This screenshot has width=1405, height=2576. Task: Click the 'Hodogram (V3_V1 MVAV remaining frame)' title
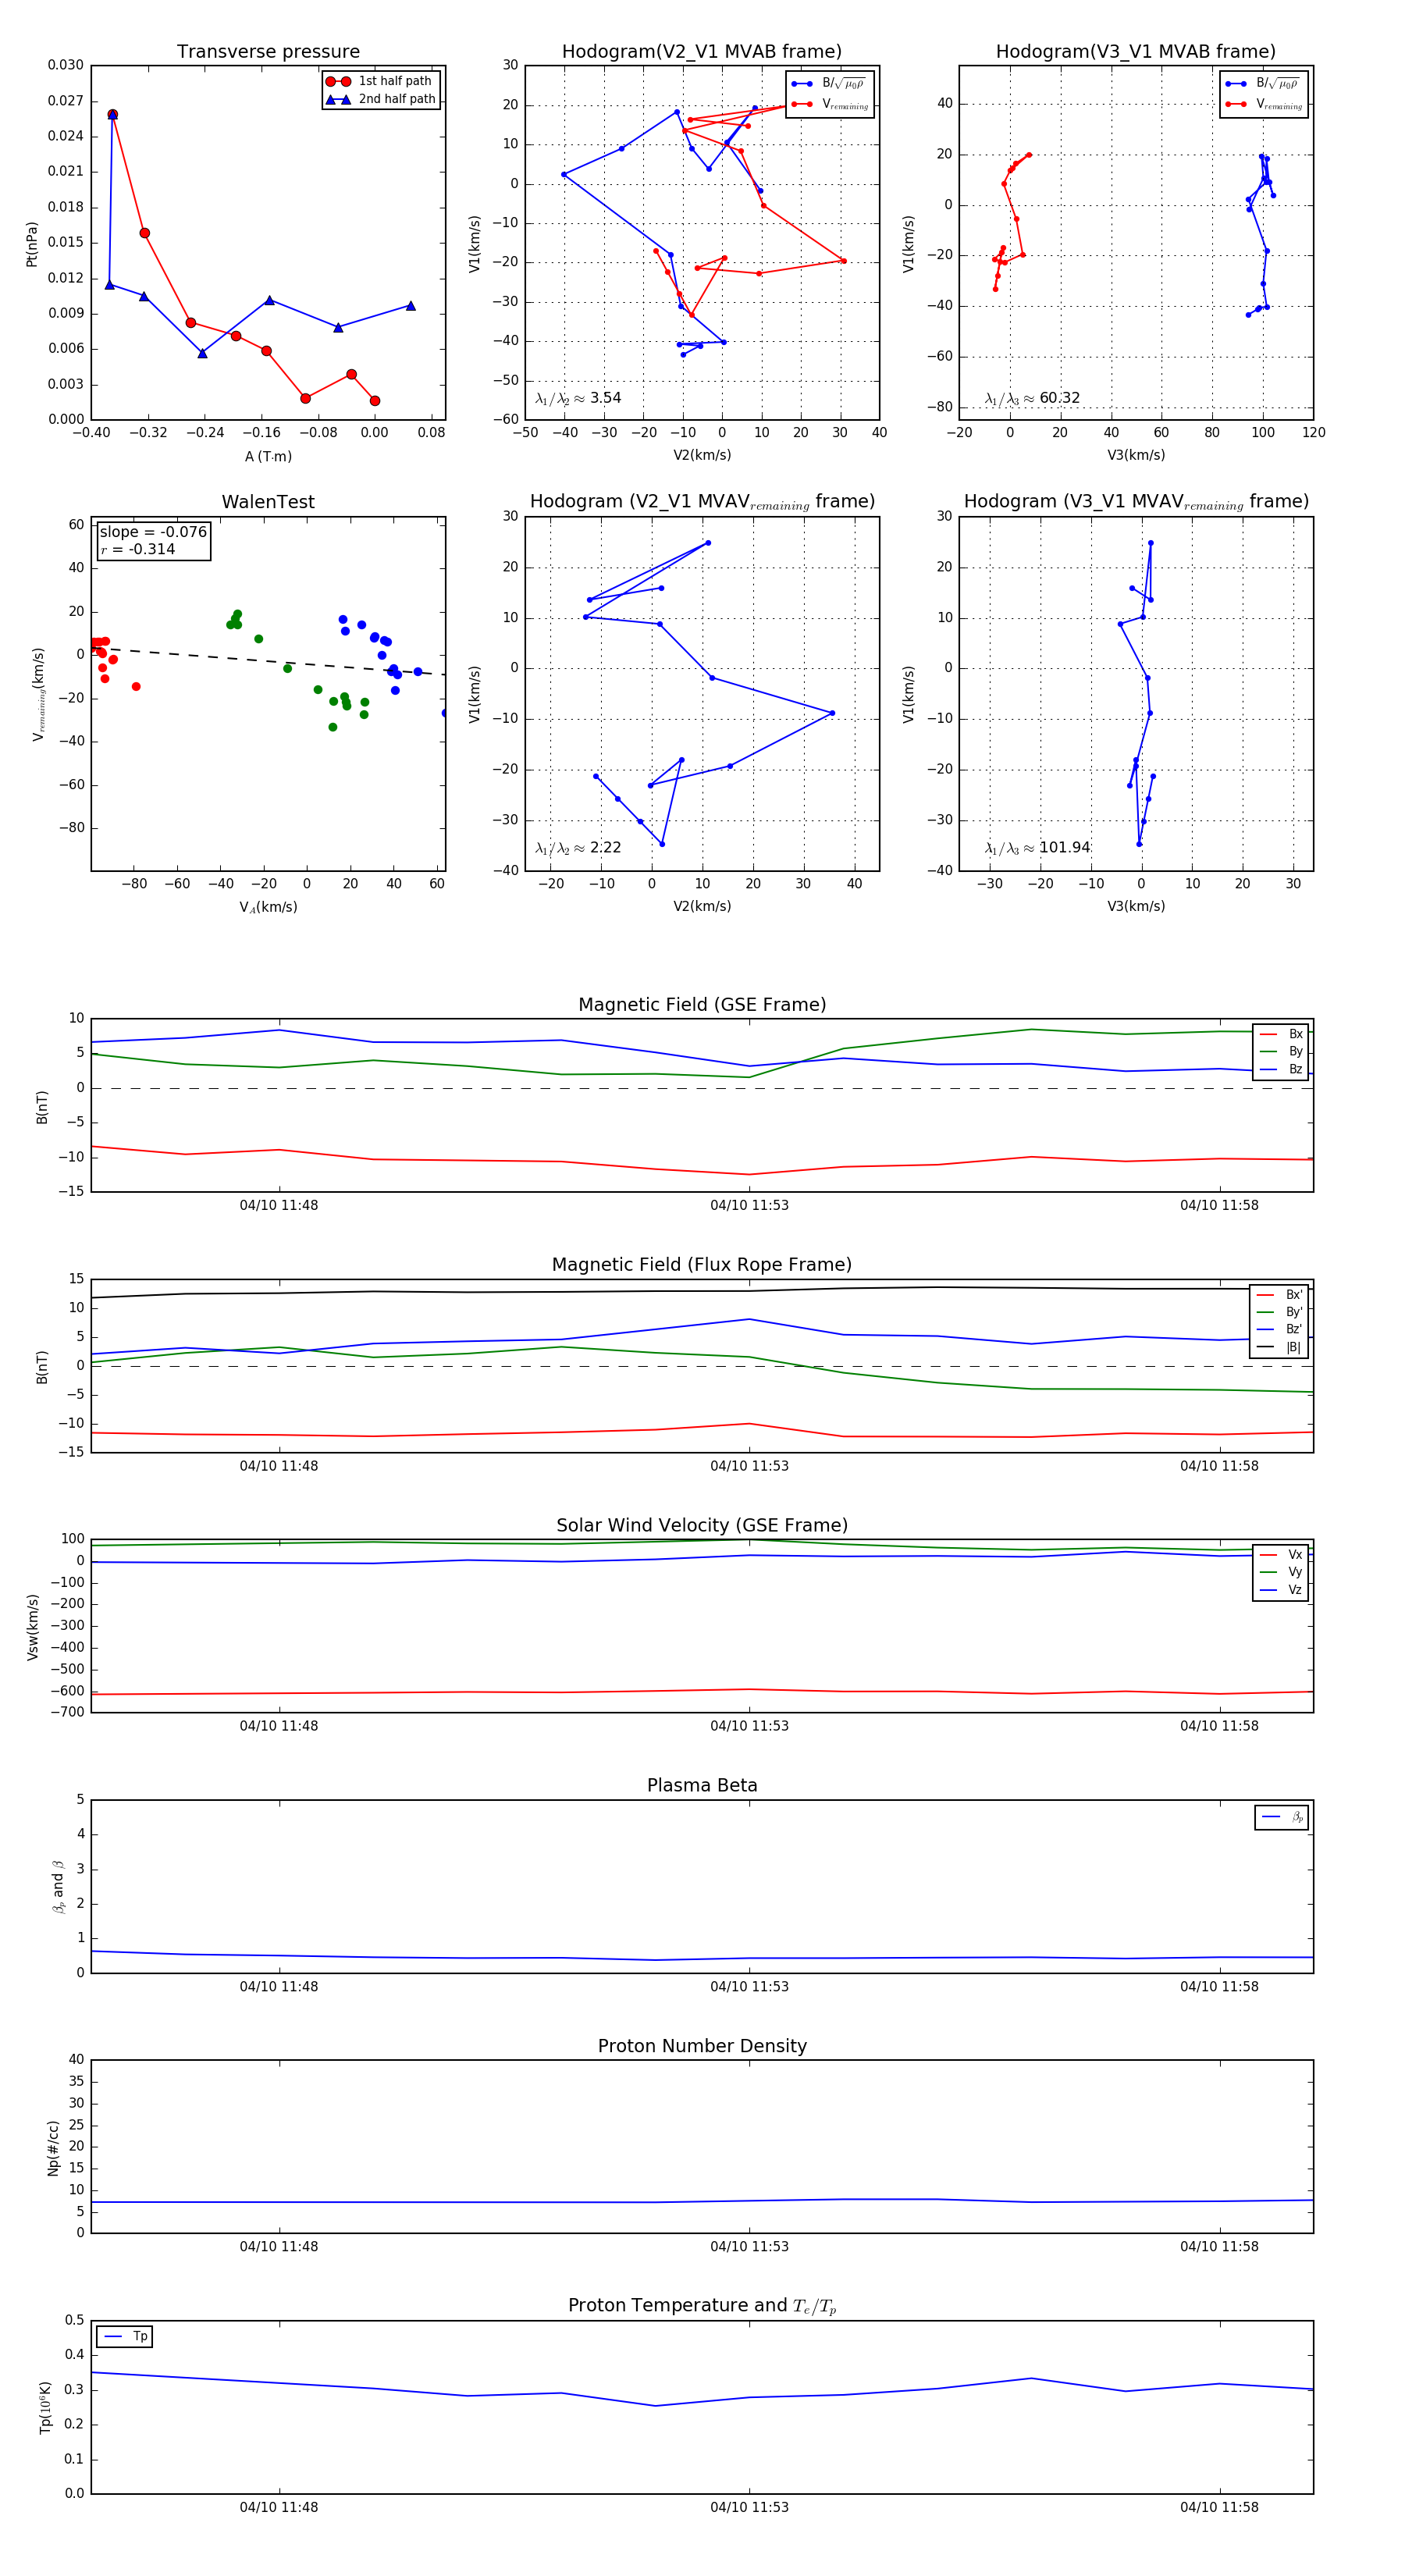pos(1136,502)
